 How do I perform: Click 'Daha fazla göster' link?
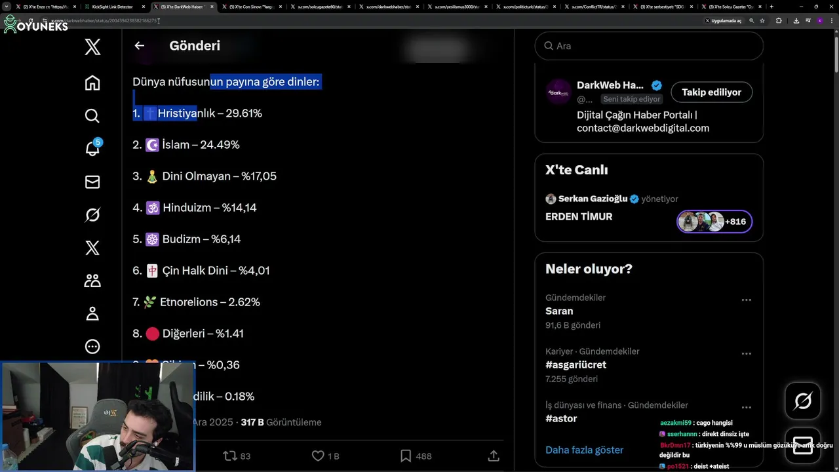coord(584,450)
